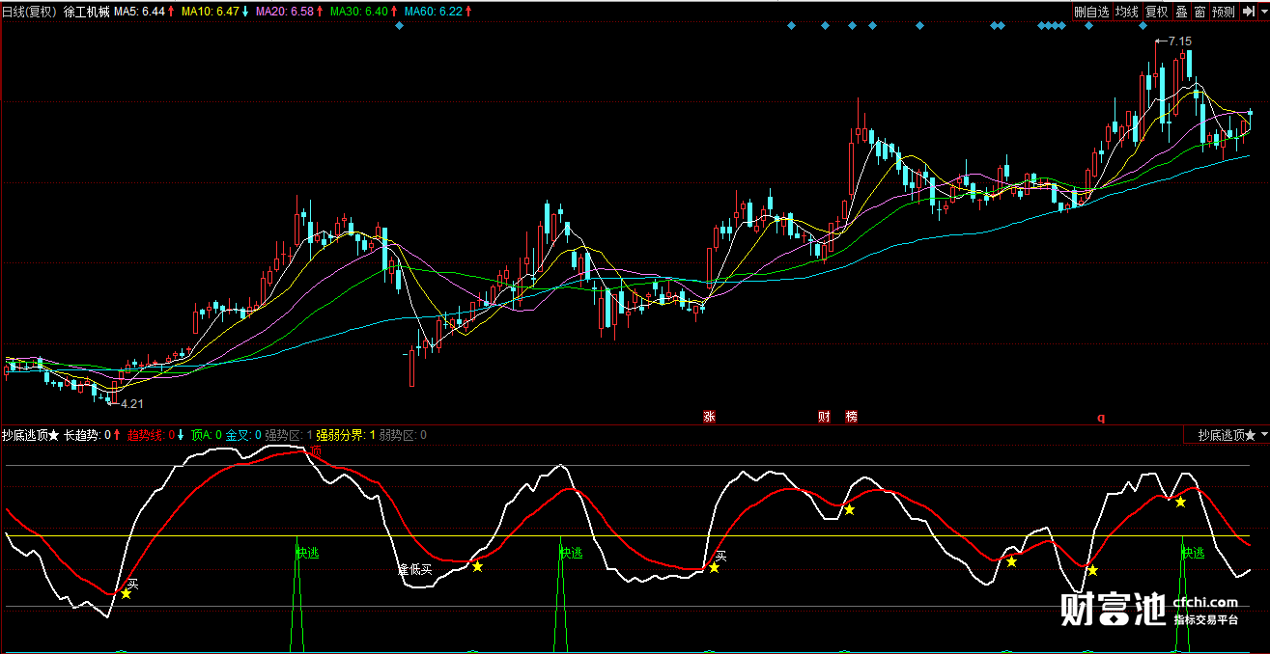Click the 抄底逃顶★ indicator name in the sub-chart header
Viewport: 1270px width, 654px height.
pos(31,435)
